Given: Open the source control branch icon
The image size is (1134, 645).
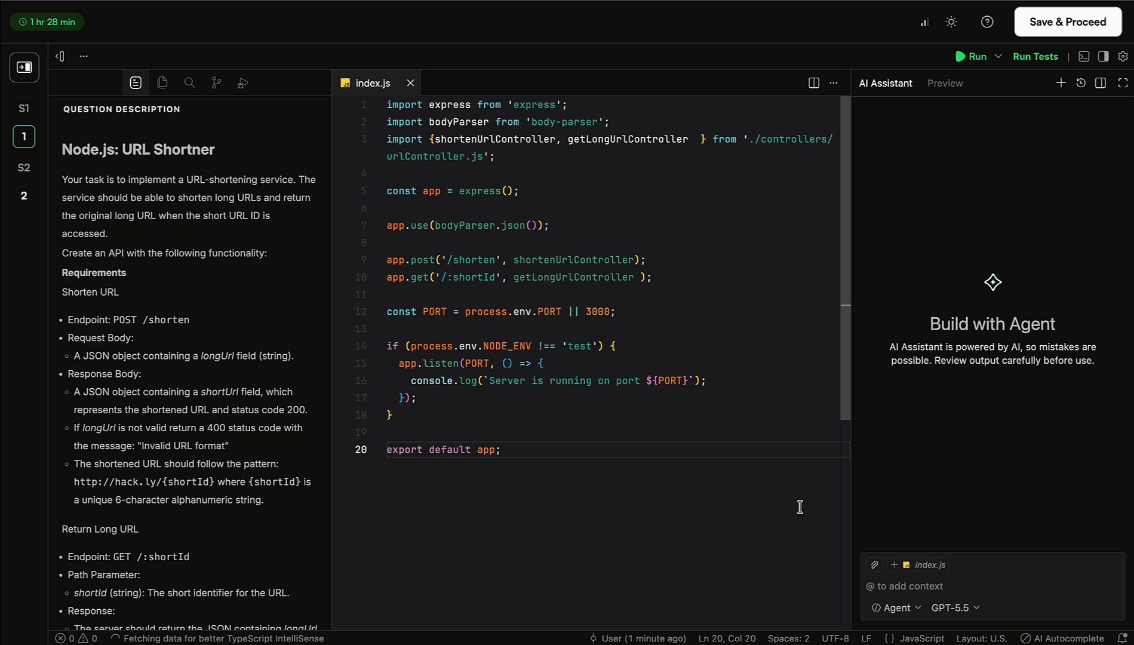Looking at the screenshot, I should tap(216, 83).
